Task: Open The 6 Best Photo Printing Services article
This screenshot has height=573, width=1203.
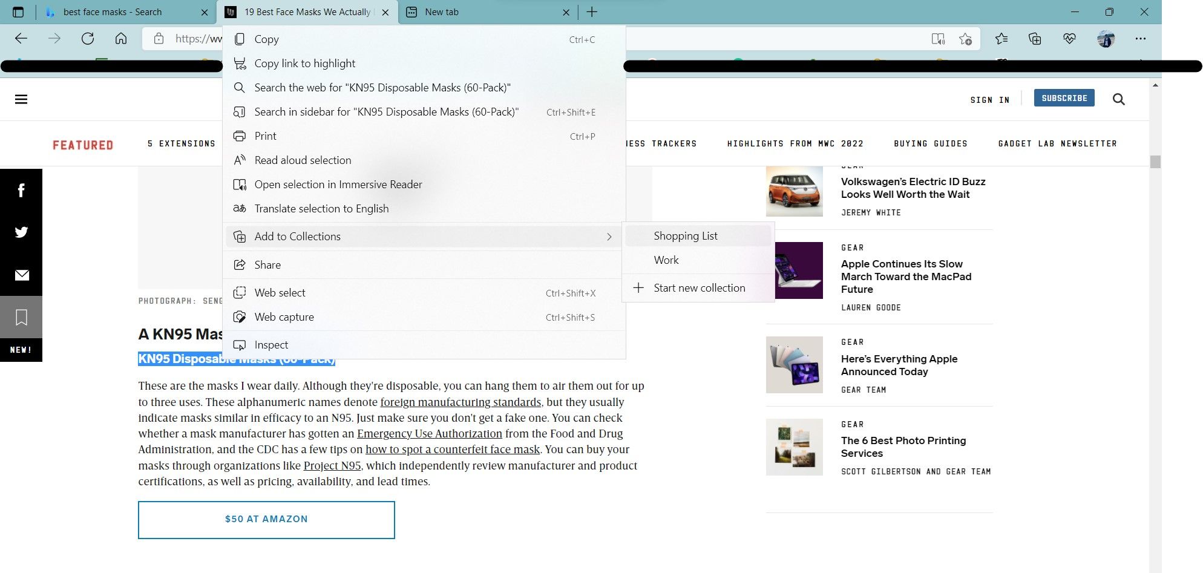Action: [903, 447]
